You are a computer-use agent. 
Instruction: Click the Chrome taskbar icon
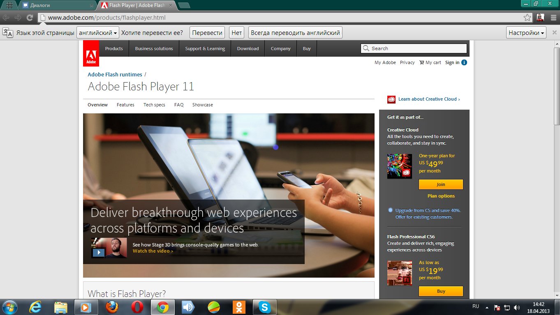(163, 307)
